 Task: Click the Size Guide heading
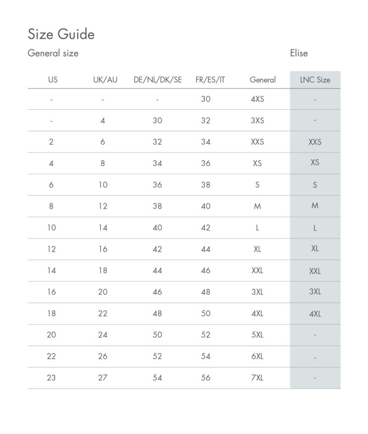(61, 34)
